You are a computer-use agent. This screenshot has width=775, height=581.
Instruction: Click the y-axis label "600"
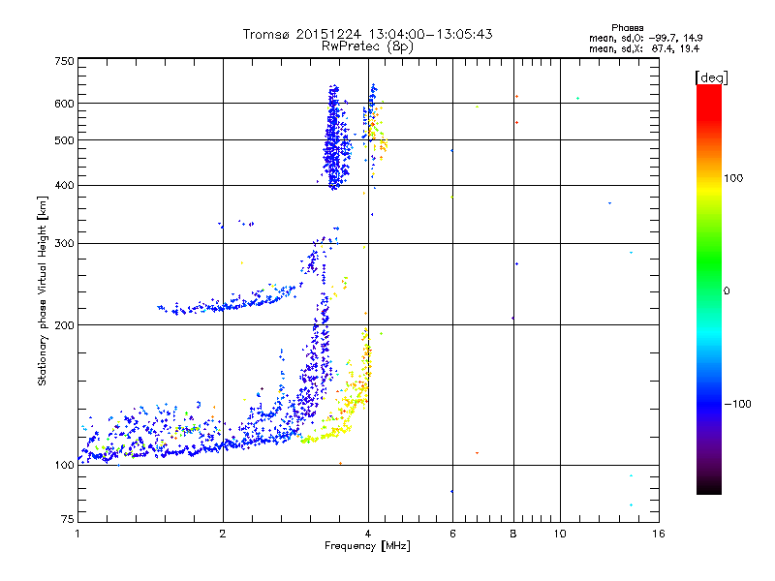click(x=64, y=104)
